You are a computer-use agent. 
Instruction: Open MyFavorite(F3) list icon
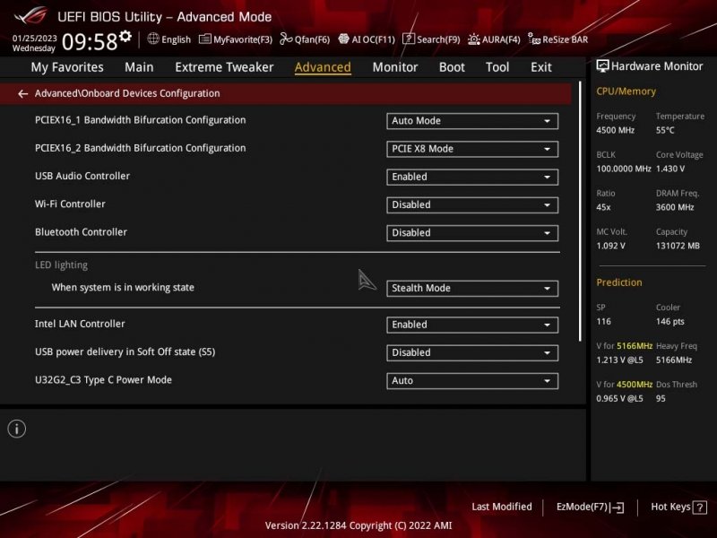click(204, 39)
